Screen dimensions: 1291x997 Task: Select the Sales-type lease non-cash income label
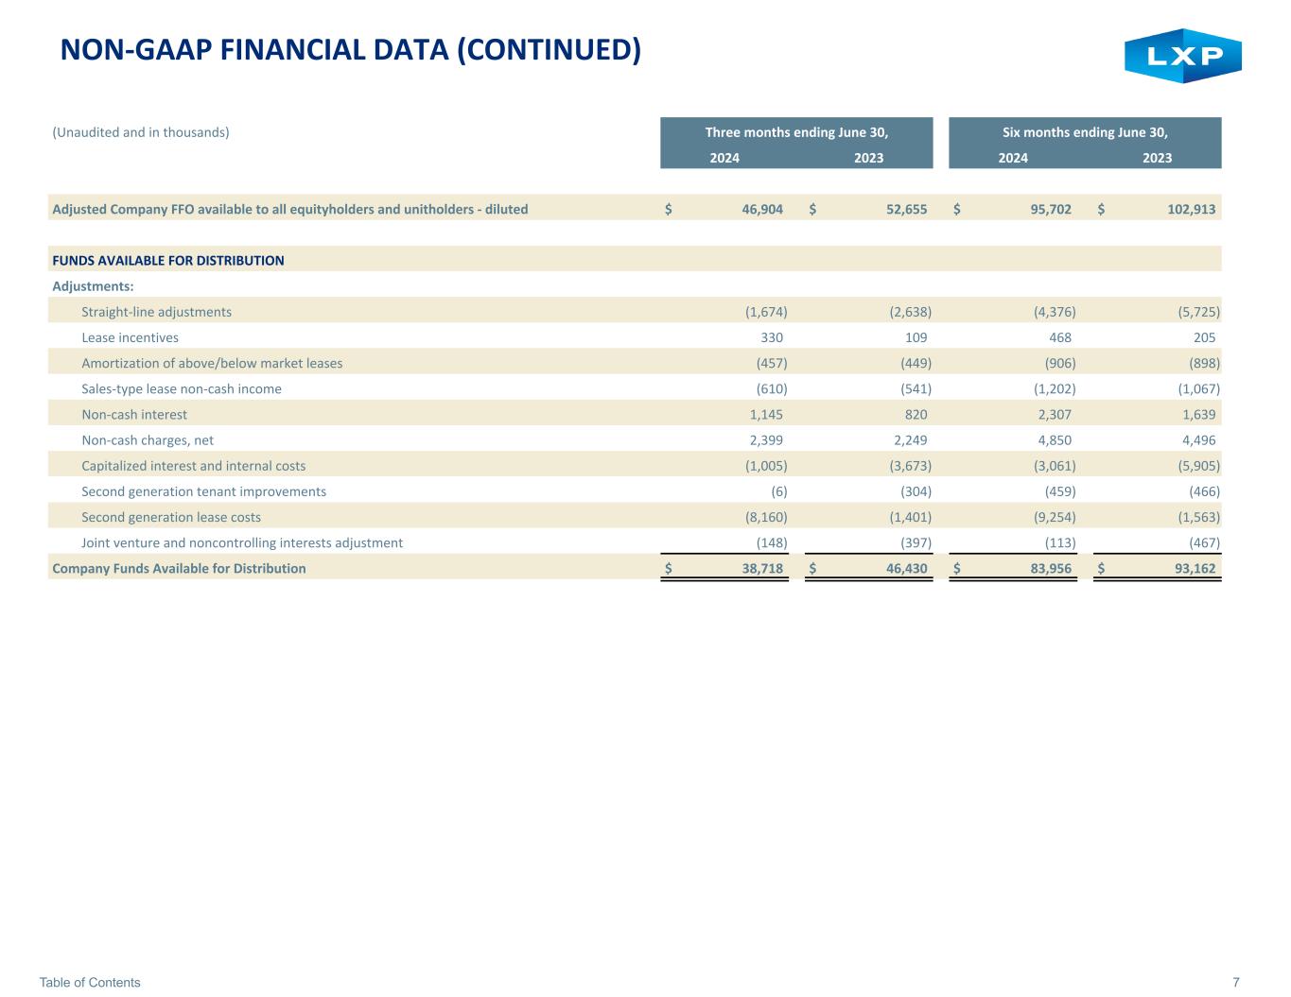(182, 388)
